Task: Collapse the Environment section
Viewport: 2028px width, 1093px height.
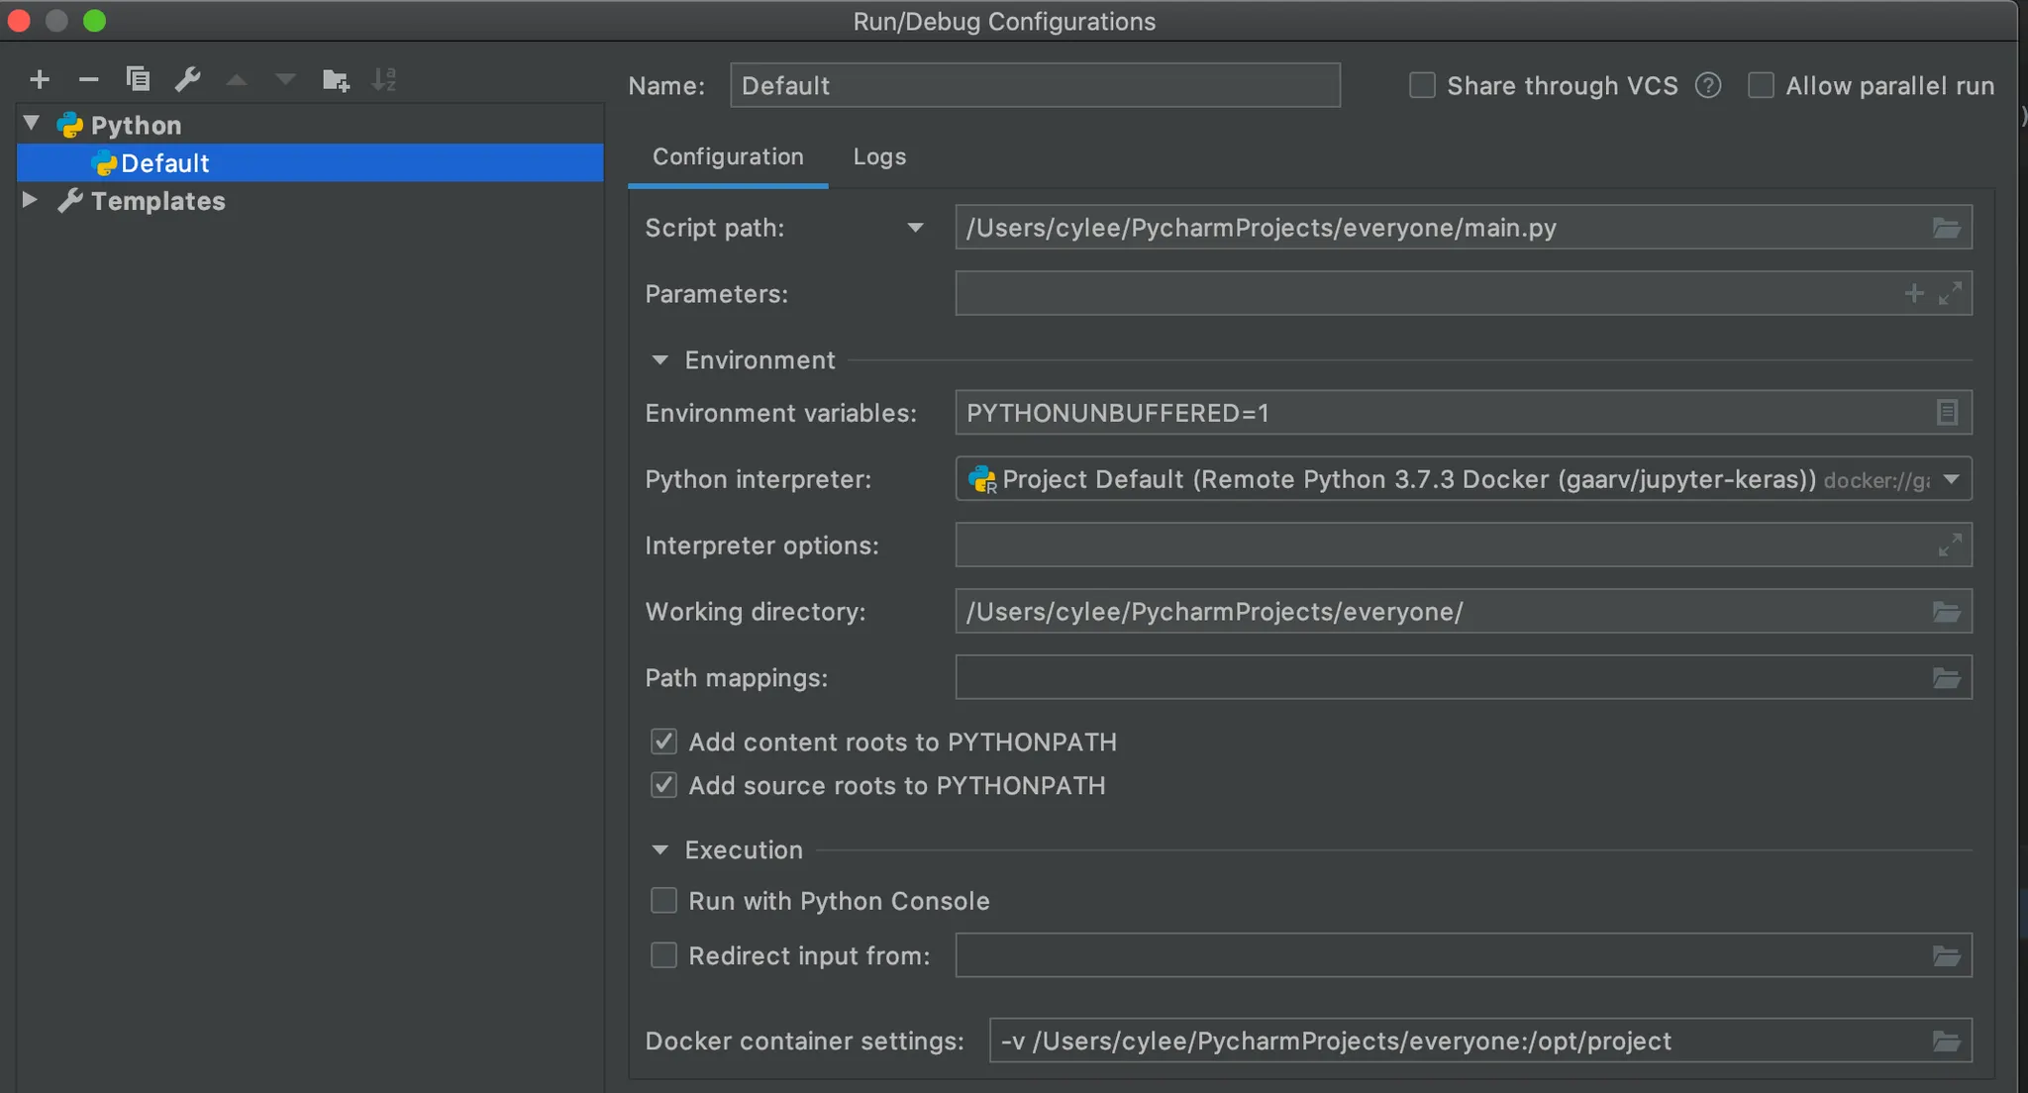Action: pos(660,360)
